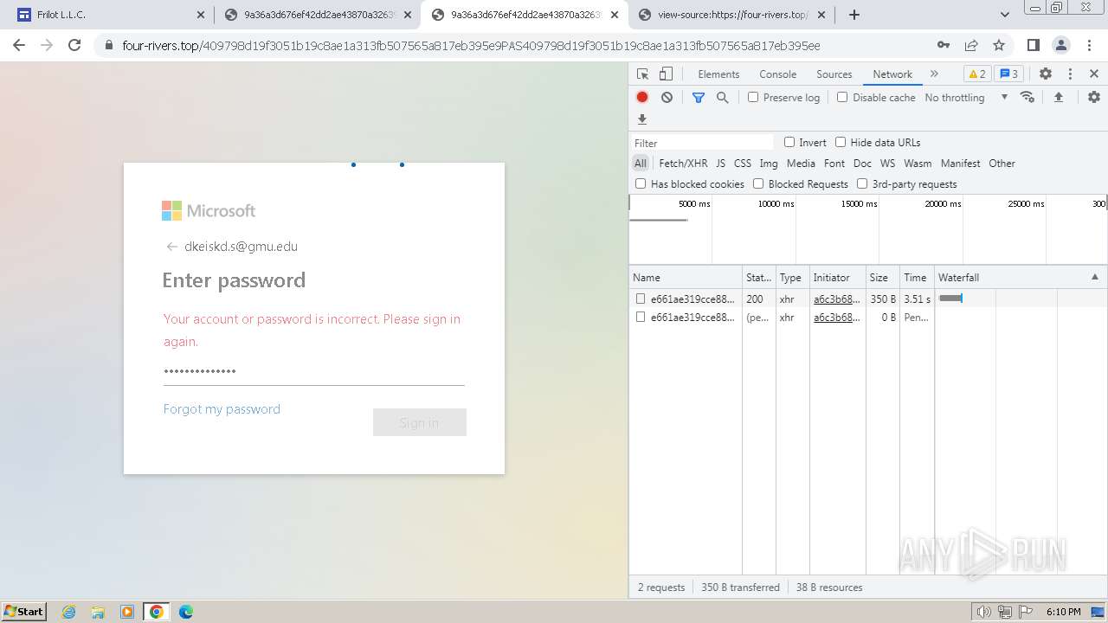Viewport: 1108px width, 623px height.
Task: Click the network timeline overview
Action: point(868,229)
